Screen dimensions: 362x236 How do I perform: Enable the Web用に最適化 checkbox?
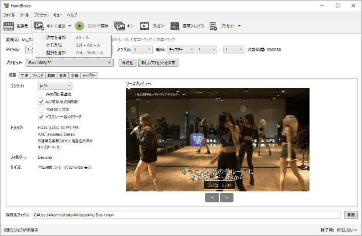pyautogui.click(x=41, y=94)
